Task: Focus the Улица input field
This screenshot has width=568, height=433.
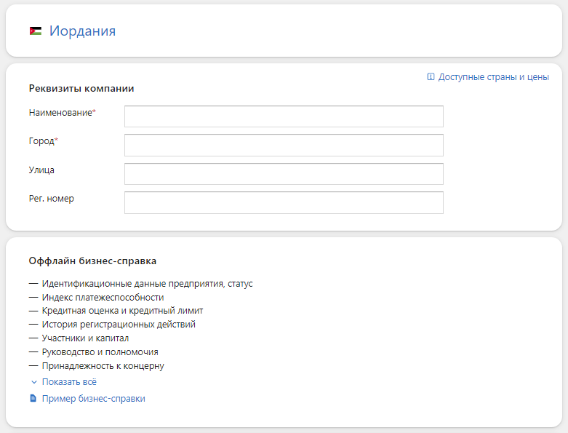Action: coord(284,174)
